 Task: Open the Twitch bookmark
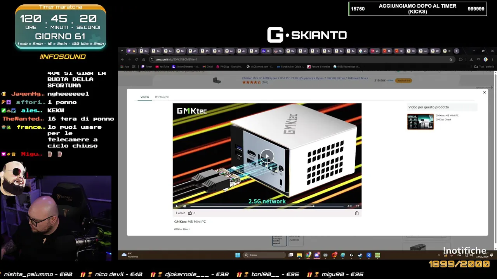pos(147,67)
